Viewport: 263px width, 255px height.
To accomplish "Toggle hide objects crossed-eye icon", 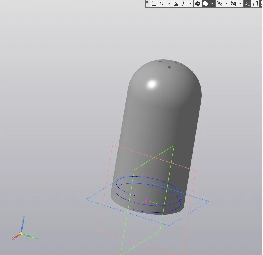I will (x=220, y=4).
